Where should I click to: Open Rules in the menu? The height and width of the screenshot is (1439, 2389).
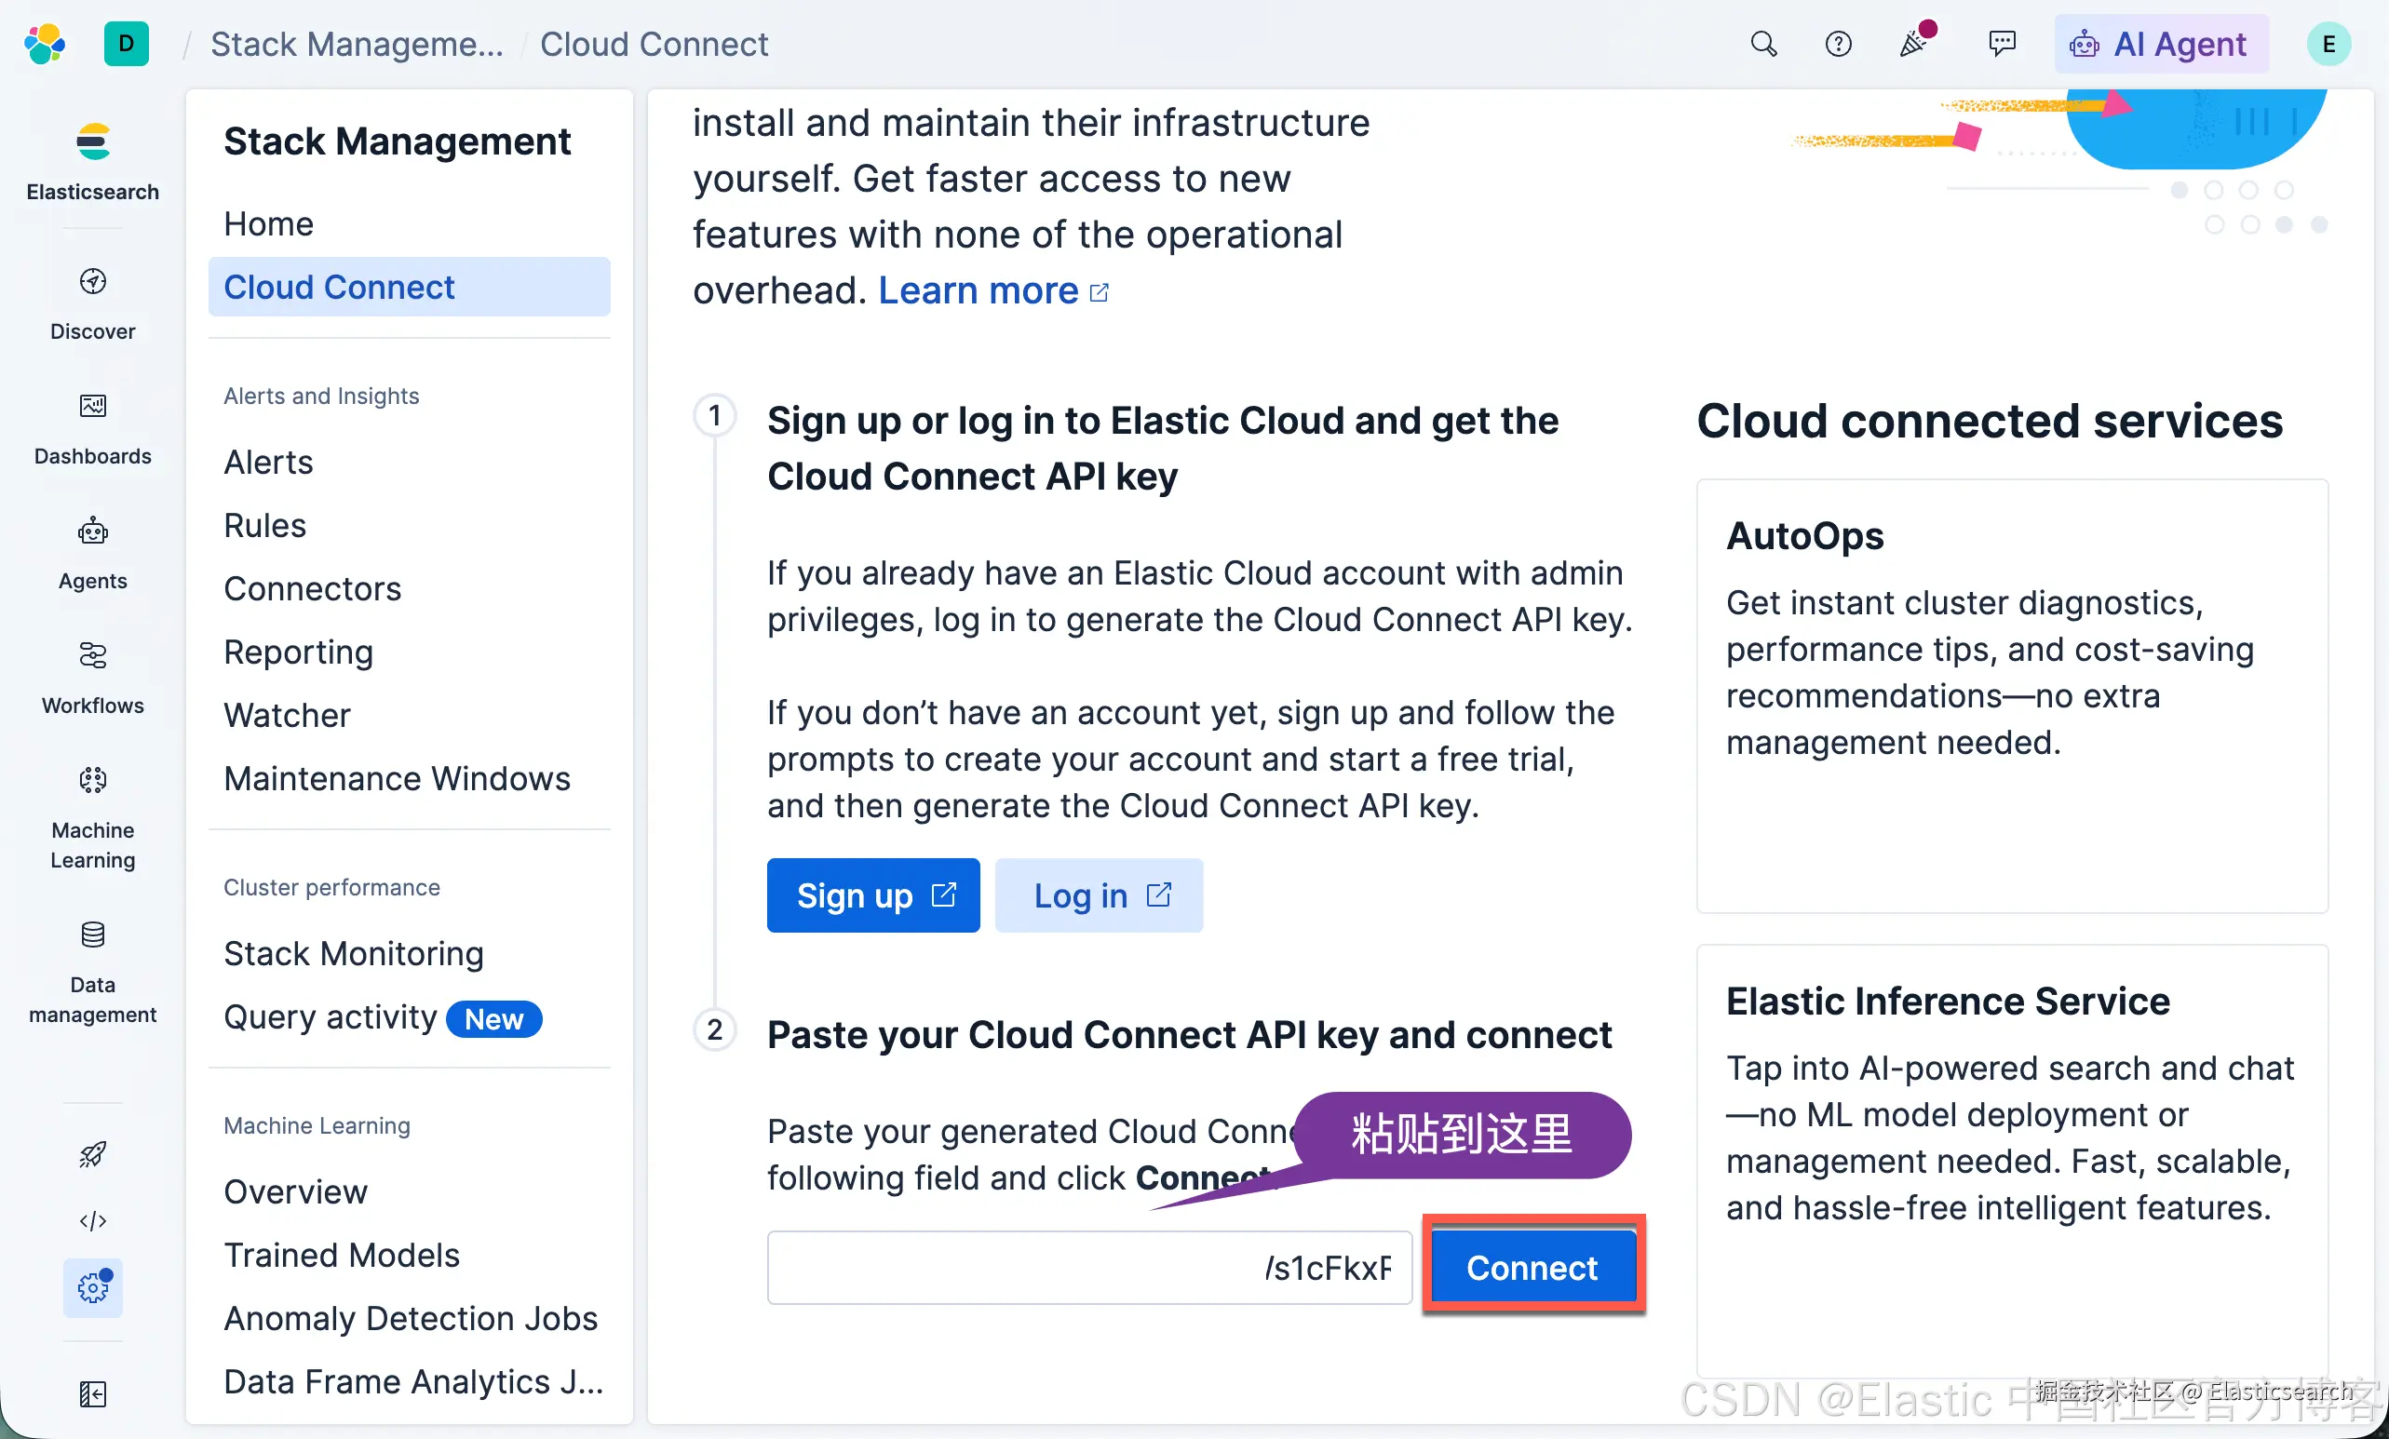point(264,525)
